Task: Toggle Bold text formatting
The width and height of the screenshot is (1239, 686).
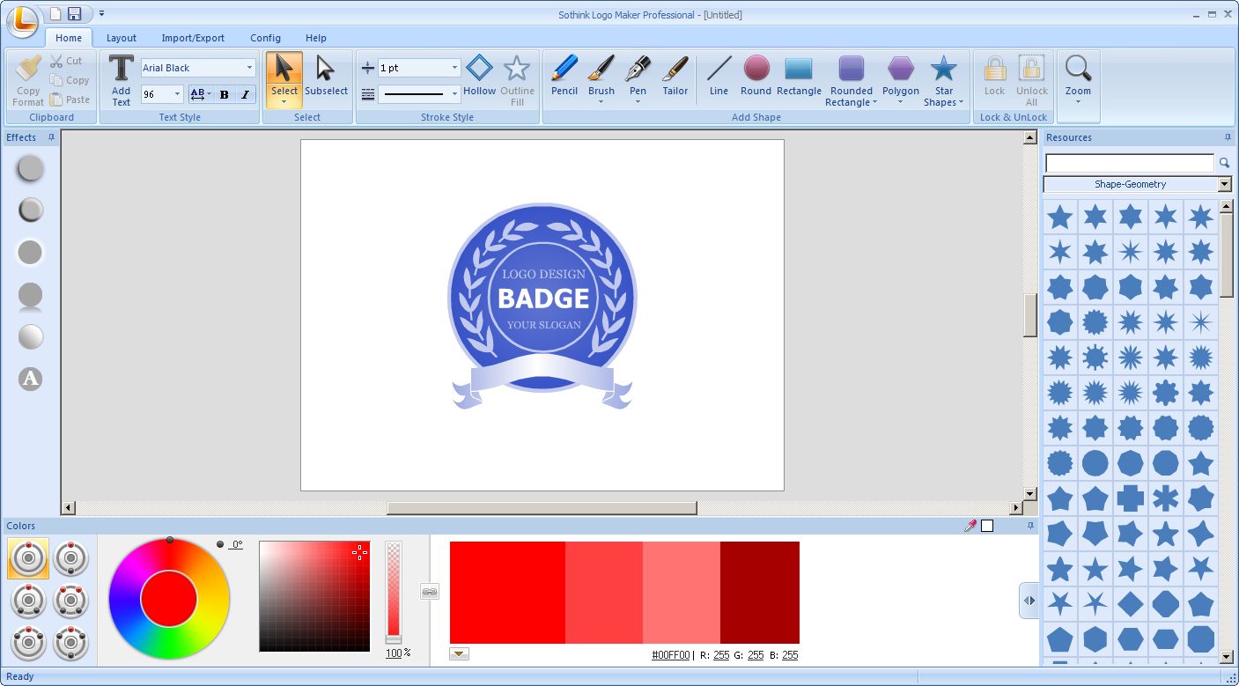Action: pos(224,94)
